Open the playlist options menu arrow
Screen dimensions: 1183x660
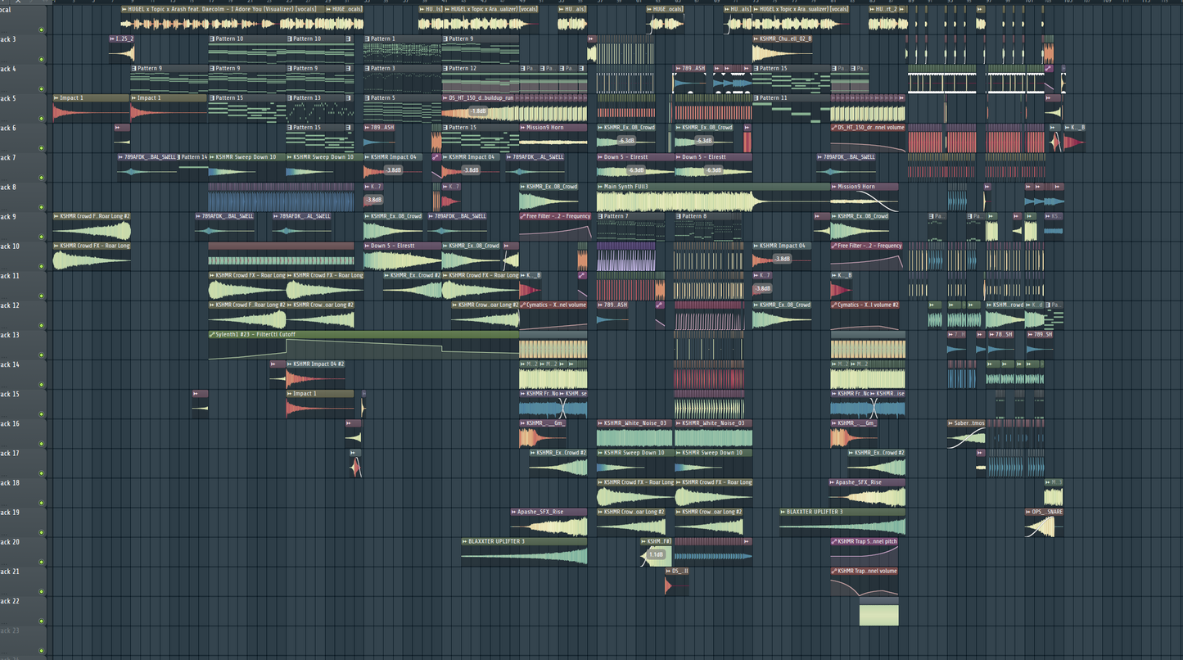point(4,2)
